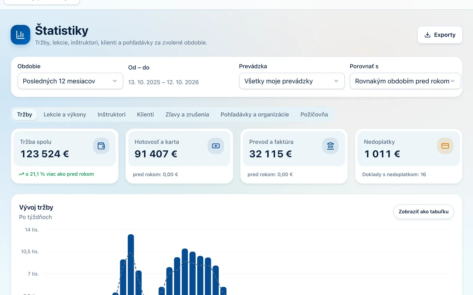
Task: Open Zľavy a zrušenia tab
Action: 187,114
